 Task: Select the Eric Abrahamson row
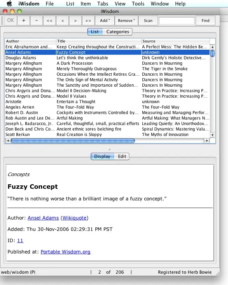107,47
